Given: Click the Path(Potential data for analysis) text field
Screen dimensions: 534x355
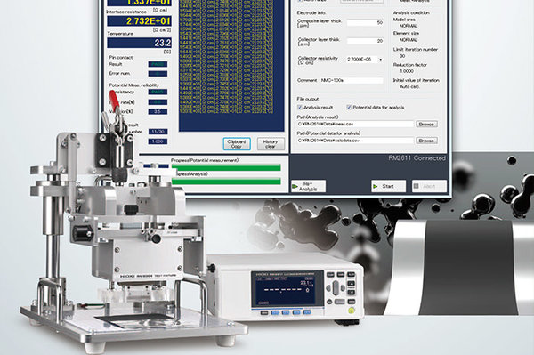Looking at the screenshot, I should click(x=355, y=141).
